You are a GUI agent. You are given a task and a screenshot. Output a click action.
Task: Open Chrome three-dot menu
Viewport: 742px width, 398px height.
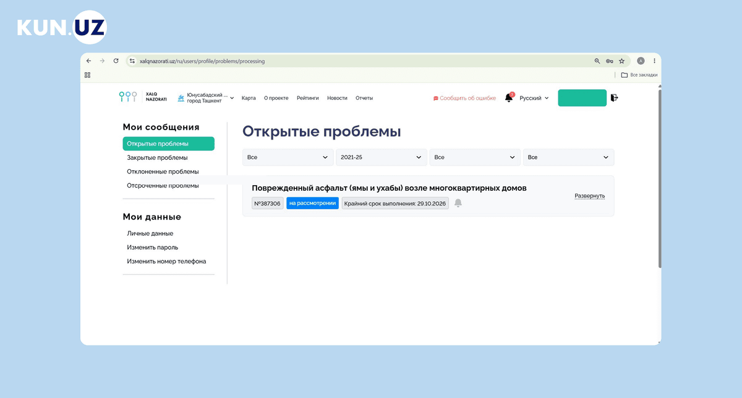[x=654, y=61]
